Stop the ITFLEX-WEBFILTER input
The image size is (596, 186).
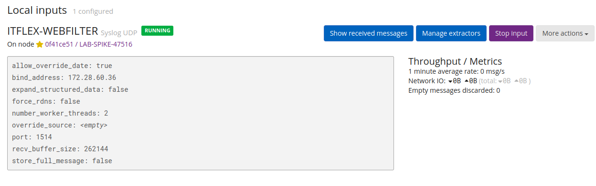click(x=511, y=33)
